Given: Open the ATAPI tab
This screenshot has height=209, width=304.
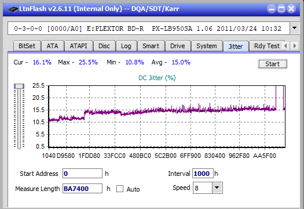Looking at the screenshot, I should click(x=78, y=46).
